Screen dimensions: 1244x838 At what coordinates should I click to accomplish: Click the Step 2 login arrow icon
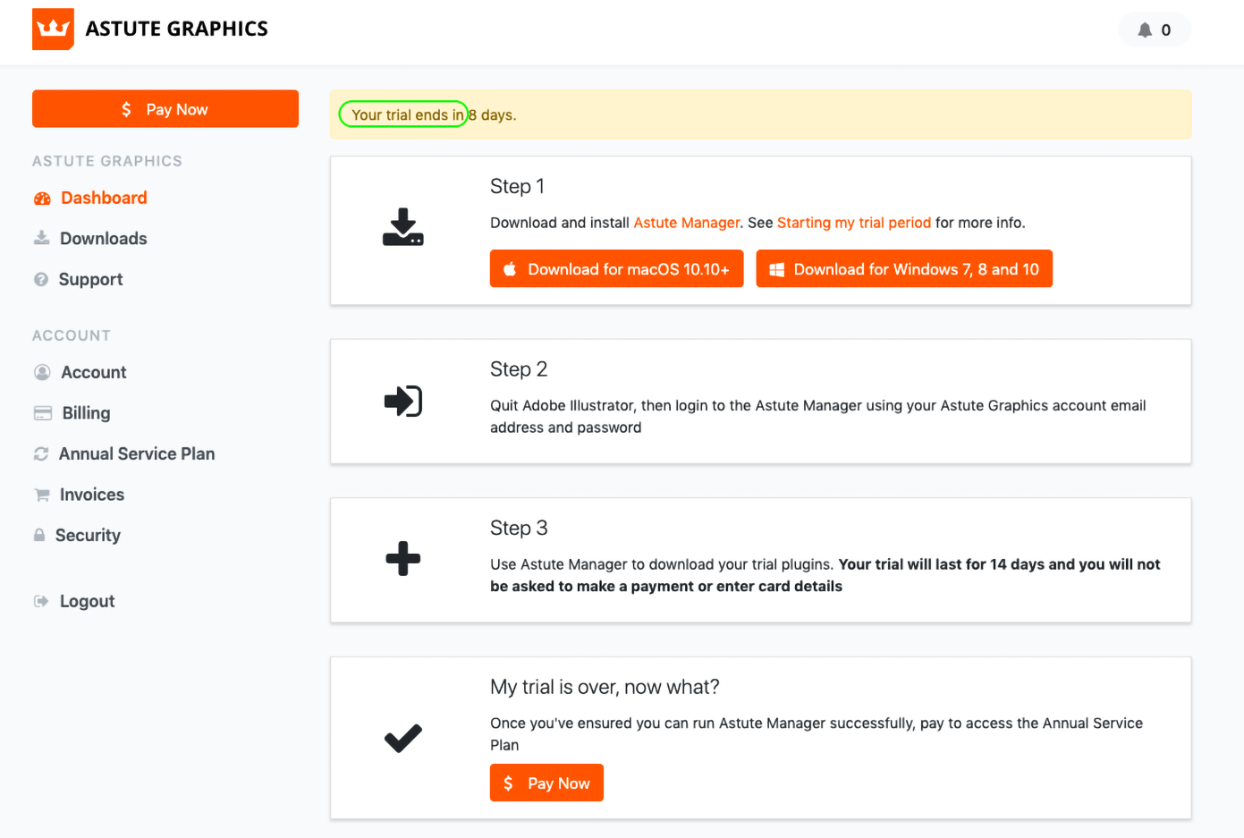pos(402,401)
